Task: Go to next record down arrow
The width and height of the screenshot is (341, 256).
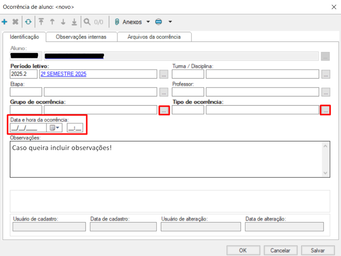Action: tap(63, 22)
